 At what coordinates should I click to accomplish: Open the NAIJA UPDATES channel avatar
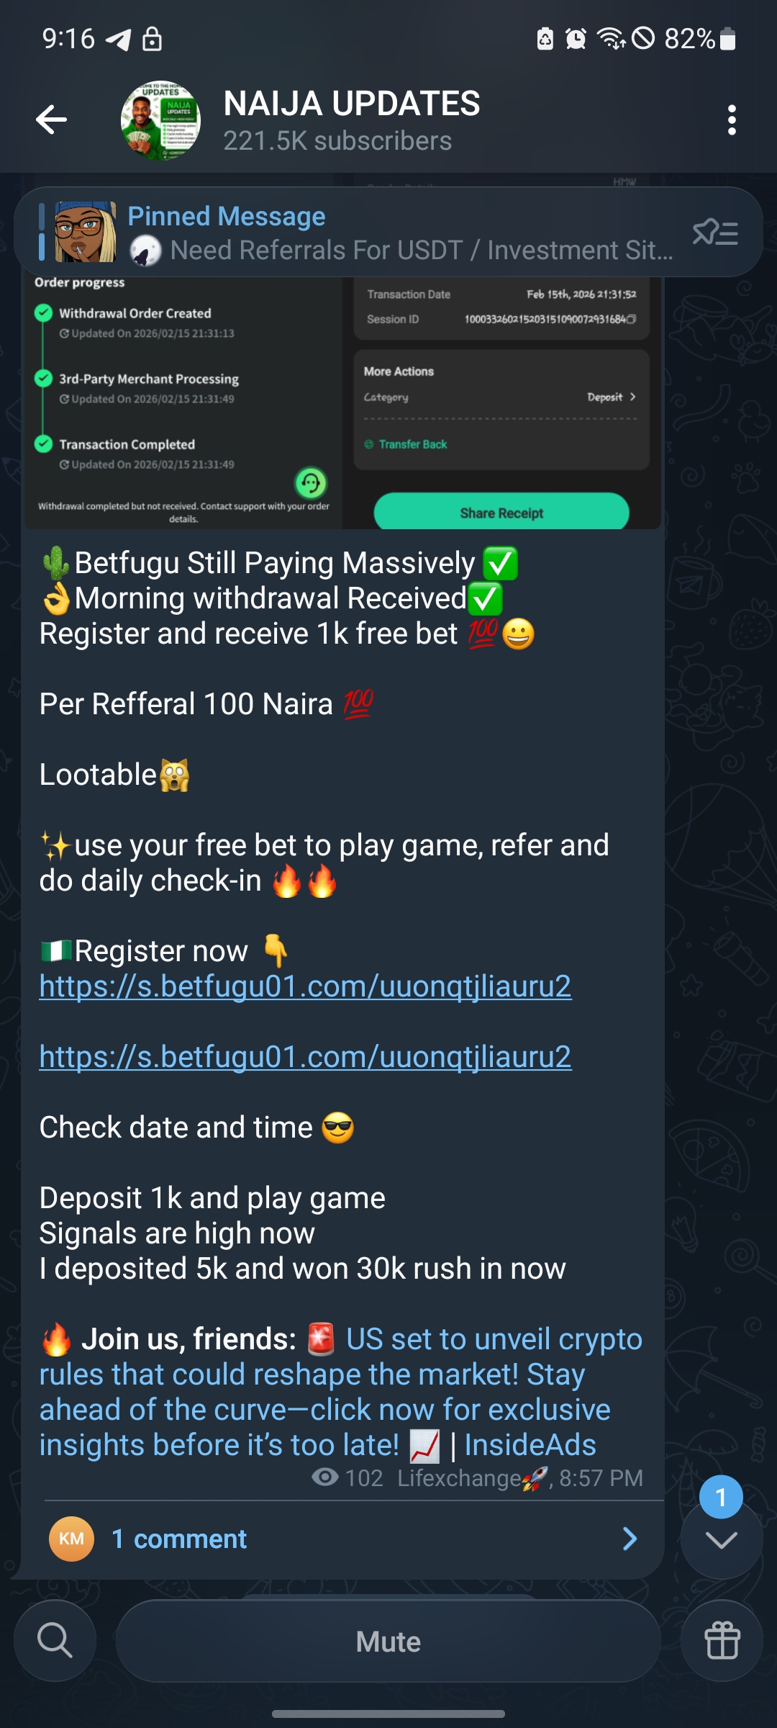pyautogui.click(x=160, y=120)
